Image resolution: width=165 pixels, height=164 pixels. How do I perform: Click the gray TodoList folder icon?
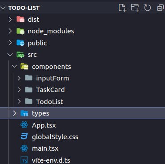point(28,101)
